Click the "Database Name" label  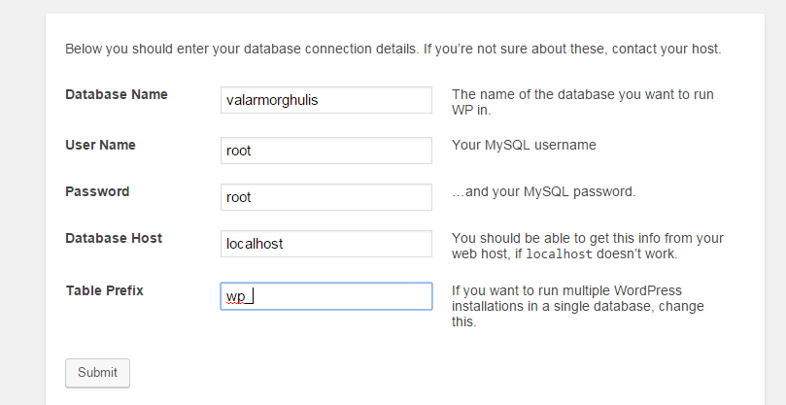117,94
